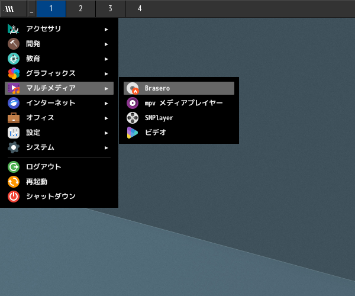The image size is (355, 296).
Task: Click the green ログアウト icon
Action: 14,167
